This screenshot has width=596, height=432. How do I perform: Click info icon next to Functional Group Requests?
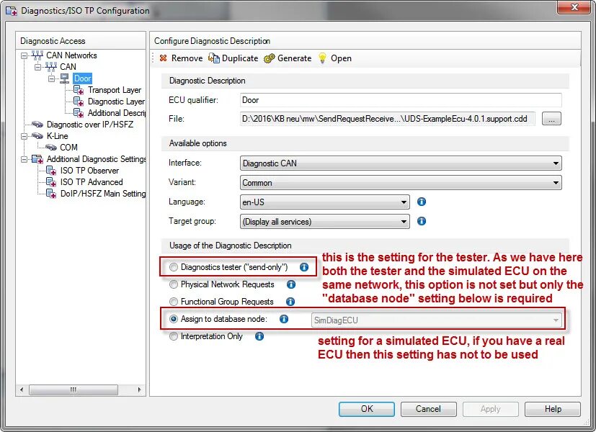pos(290,302)
